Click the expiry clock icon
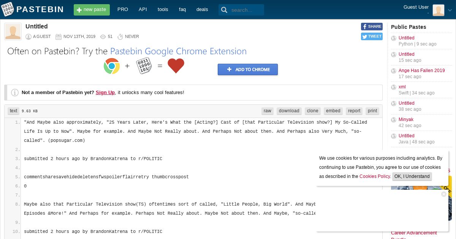 [120, 37]
